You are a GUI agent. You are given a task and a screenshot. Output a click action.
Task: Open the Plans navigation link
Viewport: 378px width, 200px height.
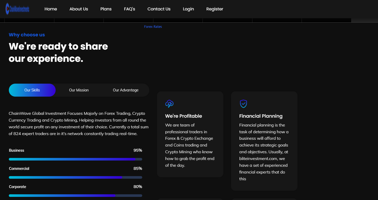tap(106, 9)
